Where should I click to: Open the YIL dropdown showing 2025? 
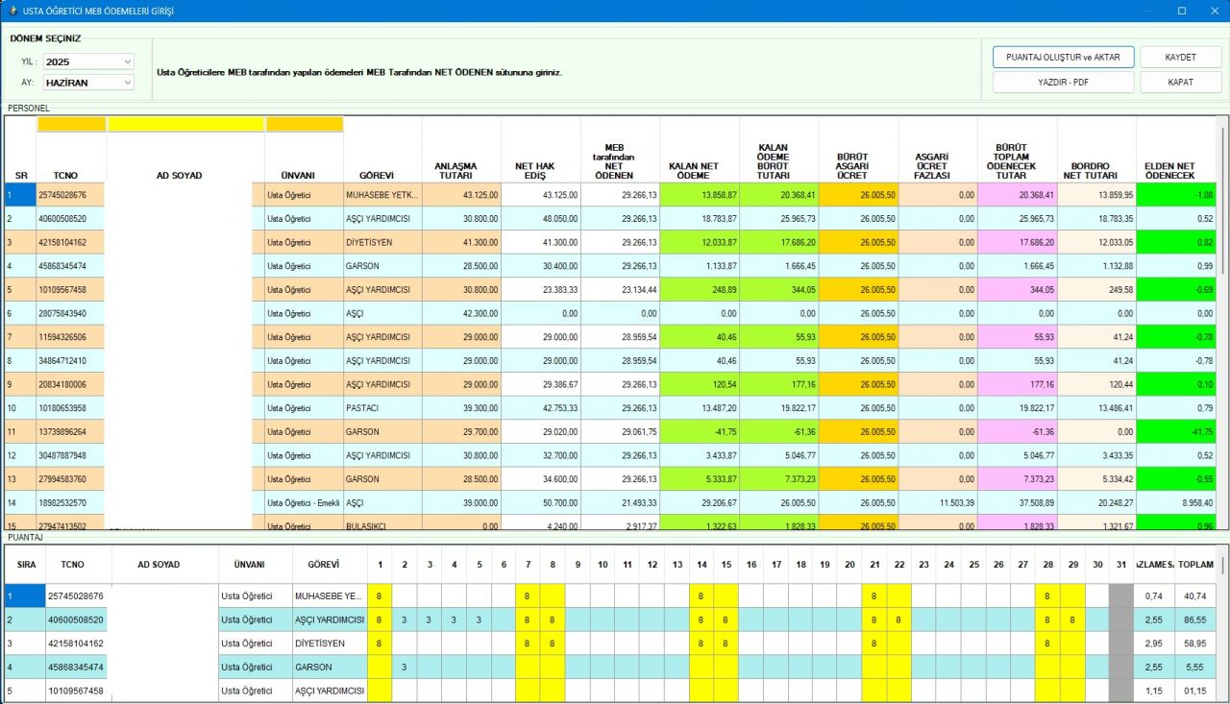point(88,61)
